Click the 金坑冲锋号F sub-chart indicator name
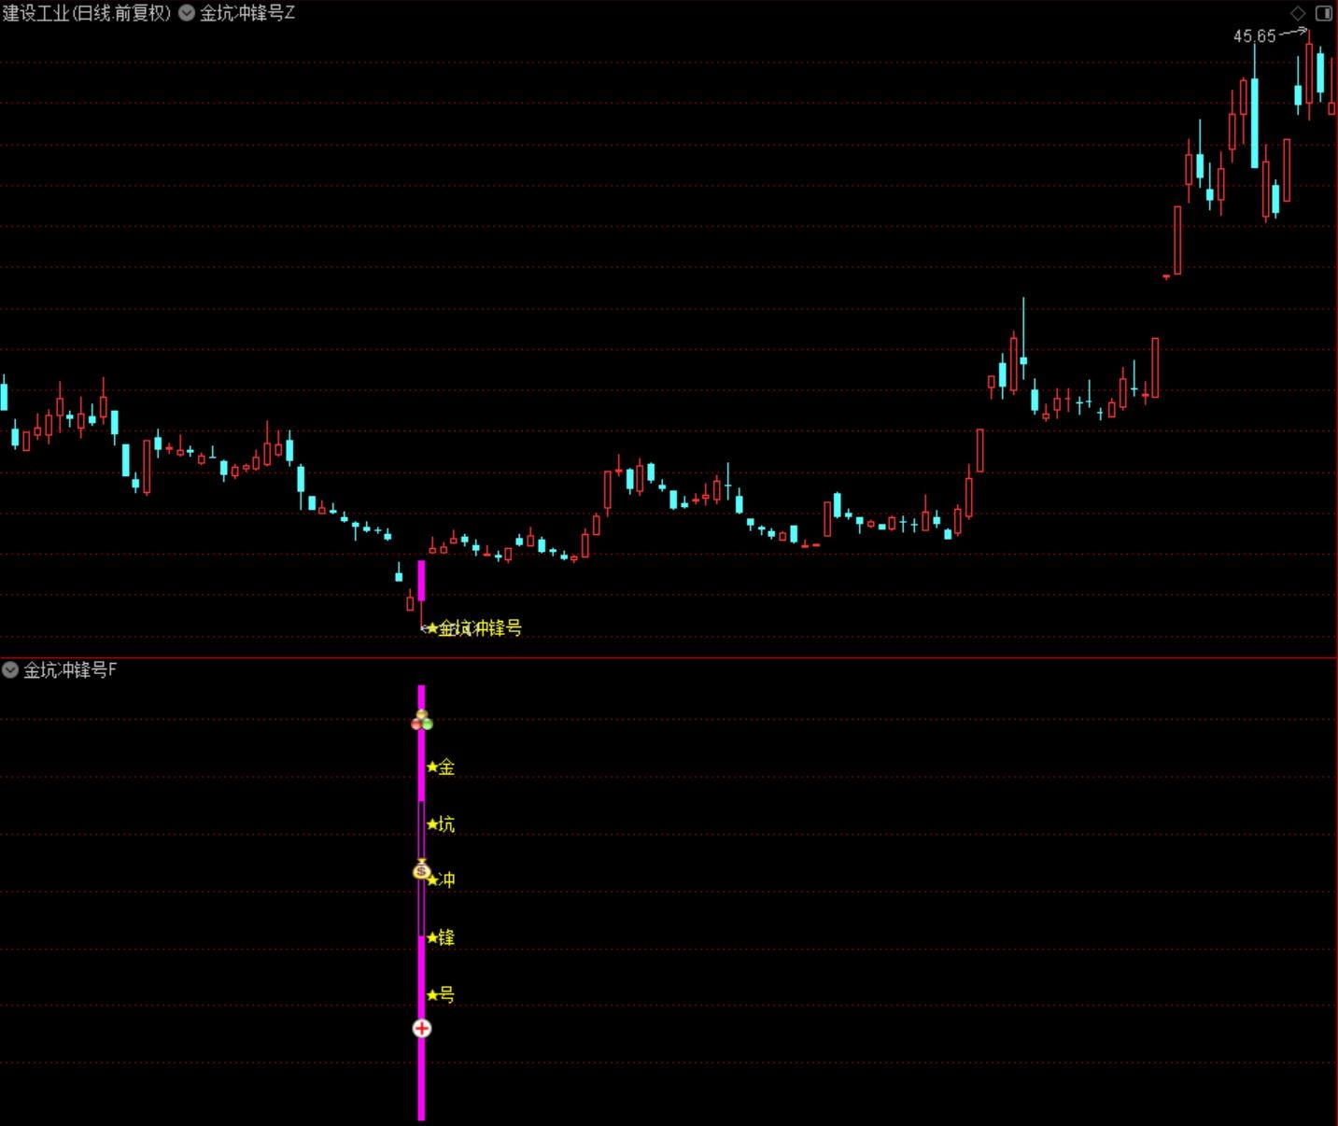1338x1126 pixels. click(x=70, y=669)
